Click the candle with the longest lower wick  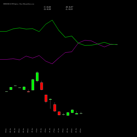(50, 104)
